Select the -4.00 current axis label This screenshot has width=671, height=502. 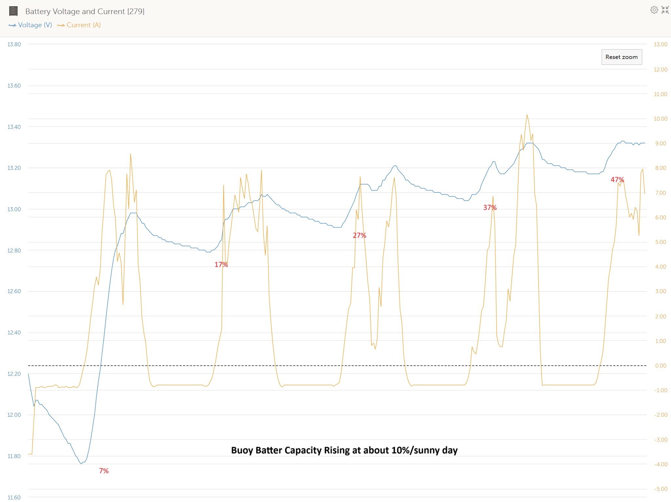[x=661, y=464]
